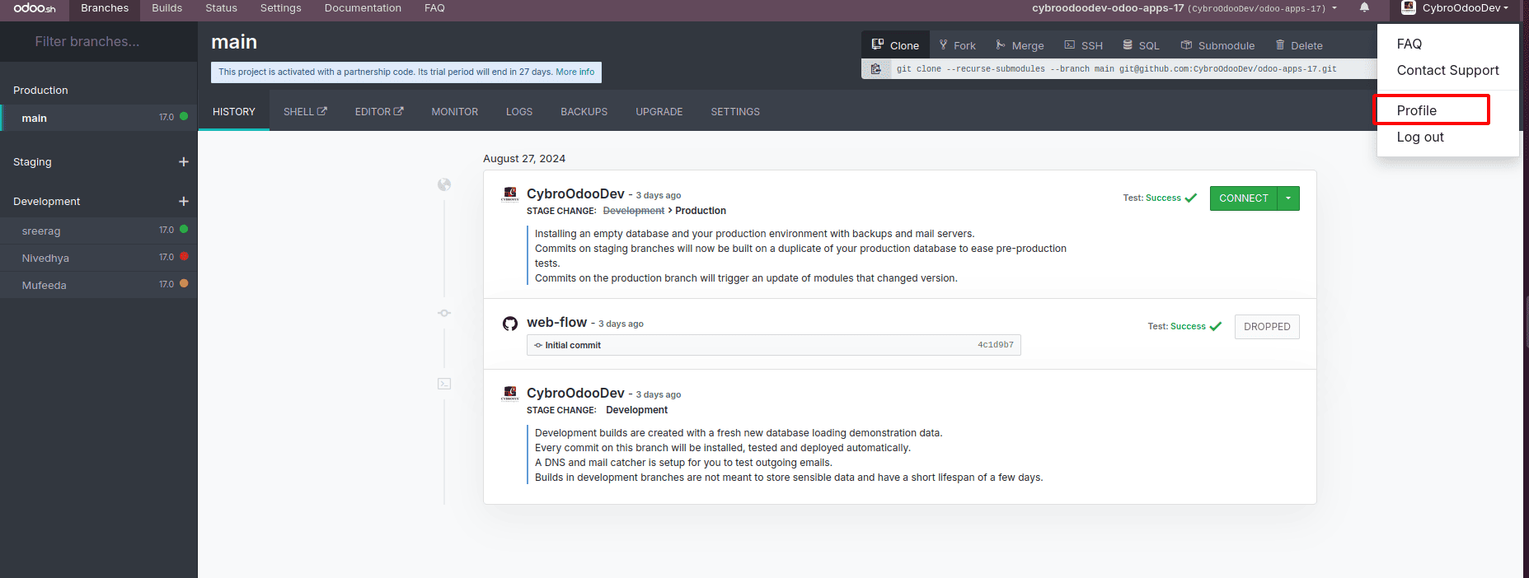
Task: Open the Merge tab
Action: pos(1020,45)
